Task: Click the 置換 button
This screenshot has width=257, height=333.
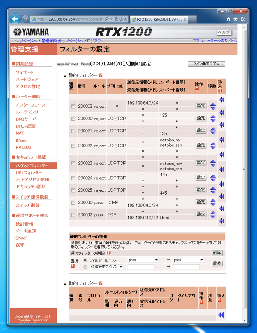Action: click(x=217, y=263)
